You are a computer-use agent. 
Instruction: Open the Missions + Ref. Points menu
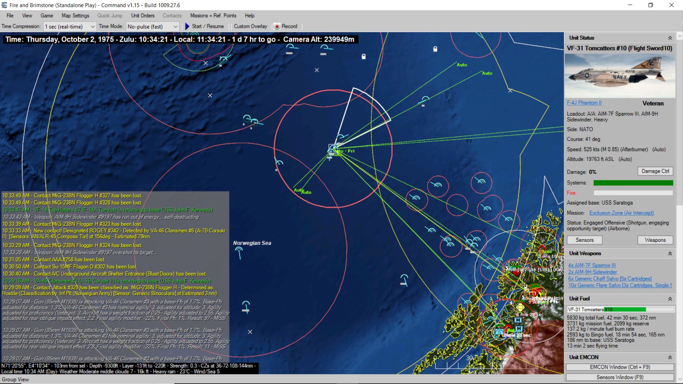click(213, 16)
